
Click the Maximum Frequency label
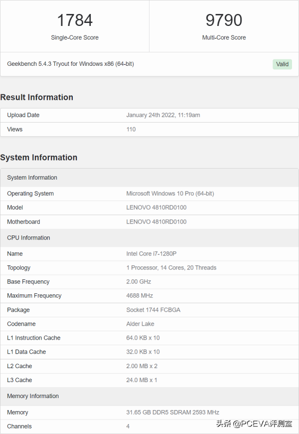point(34,296)
